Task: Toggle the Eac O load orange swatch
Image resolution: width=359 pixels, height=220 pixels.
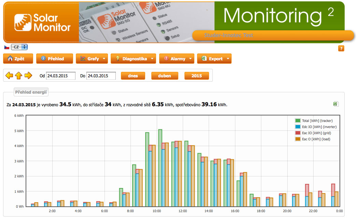Action: point(298,139)
